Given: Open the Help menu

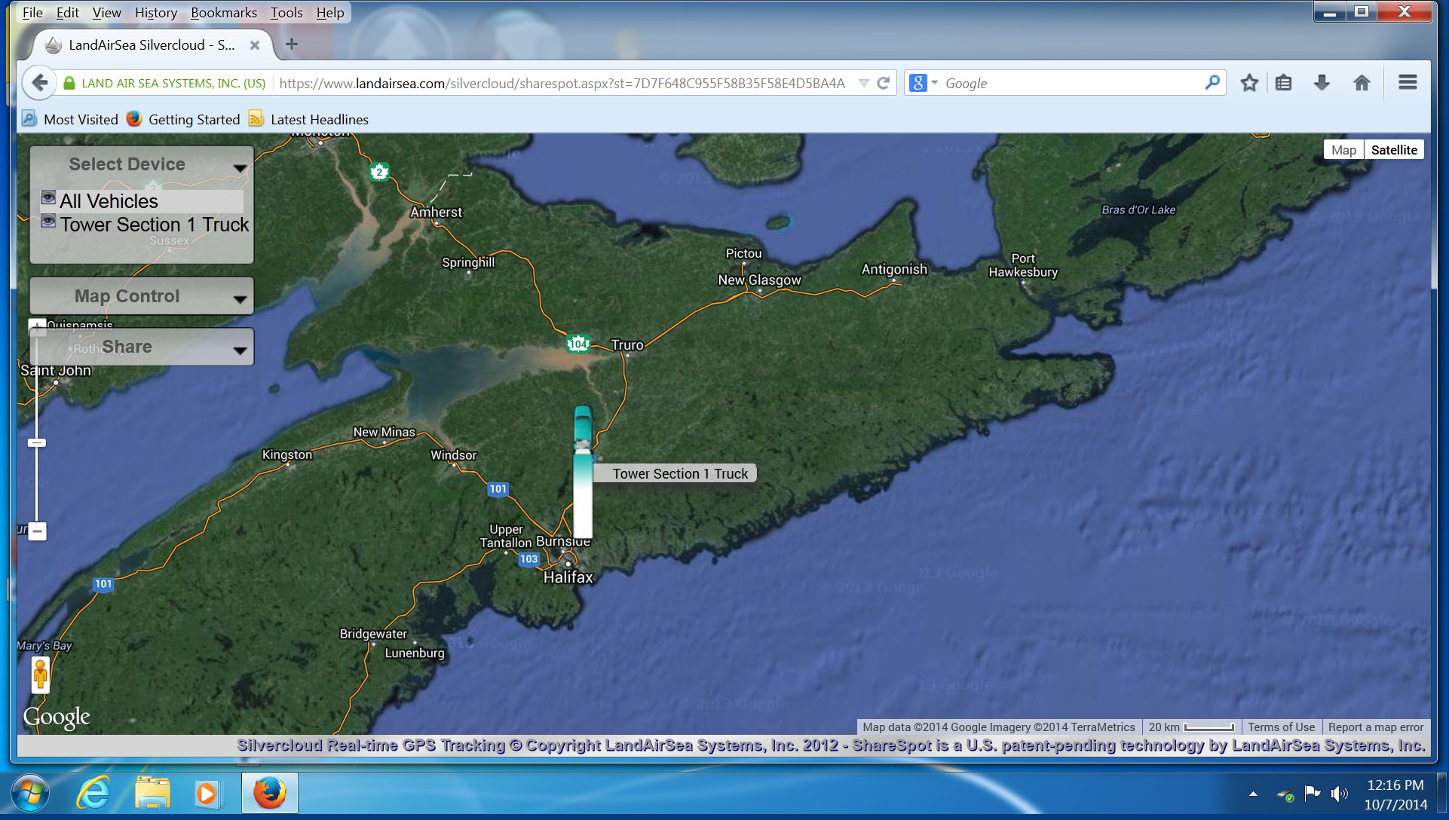Looking at the screenshot, I should [x=330, y=13].
